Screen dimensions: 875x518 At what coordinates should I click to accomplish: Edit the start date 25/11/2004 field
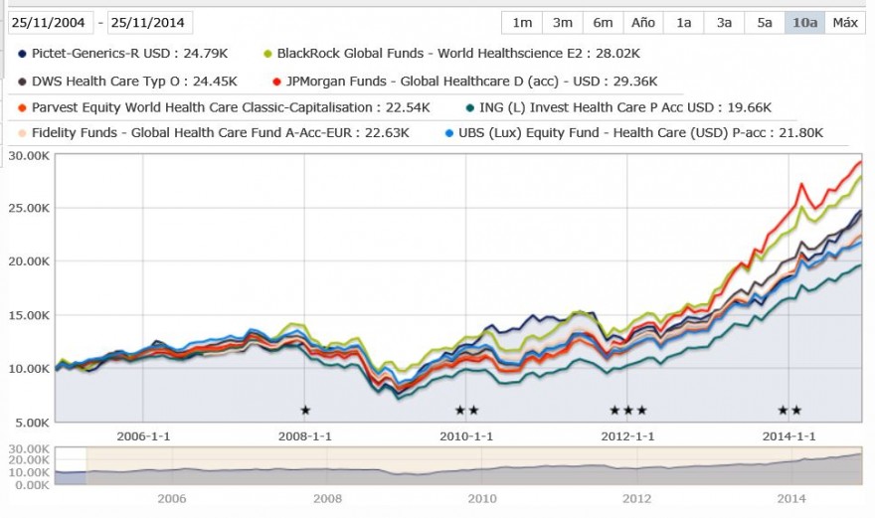tap(49, 23)
